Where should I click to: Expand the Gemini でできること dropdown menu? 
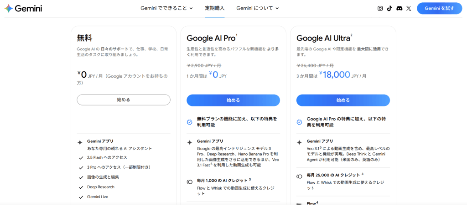click(166, 8)
